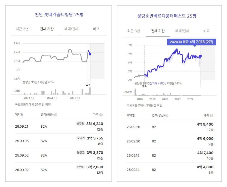This screenshot has height=187, width=227.
Task: Switch to 최근 3년 tab in 천안 롯데캐슬더청당 panel
Action: 22,29
